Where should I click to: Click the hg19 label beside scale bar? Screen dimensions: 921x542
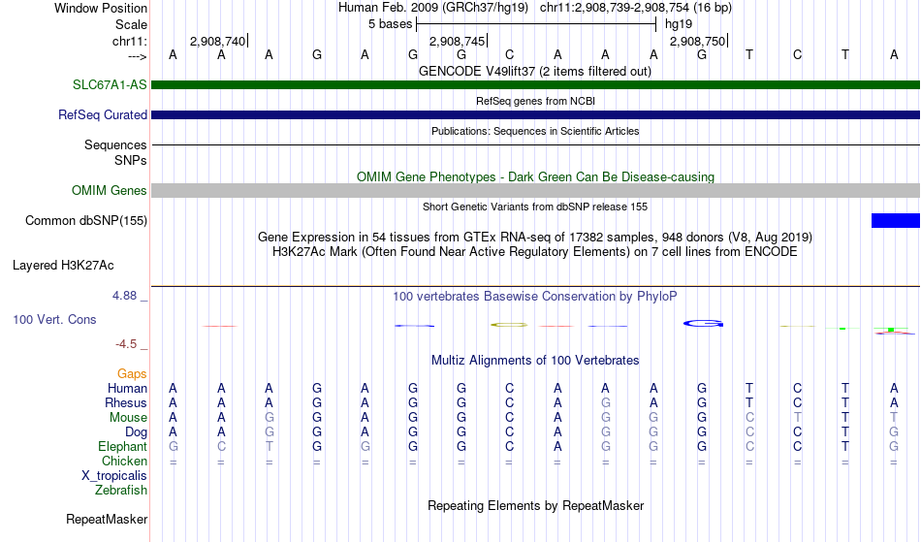[x=679, y=24]
